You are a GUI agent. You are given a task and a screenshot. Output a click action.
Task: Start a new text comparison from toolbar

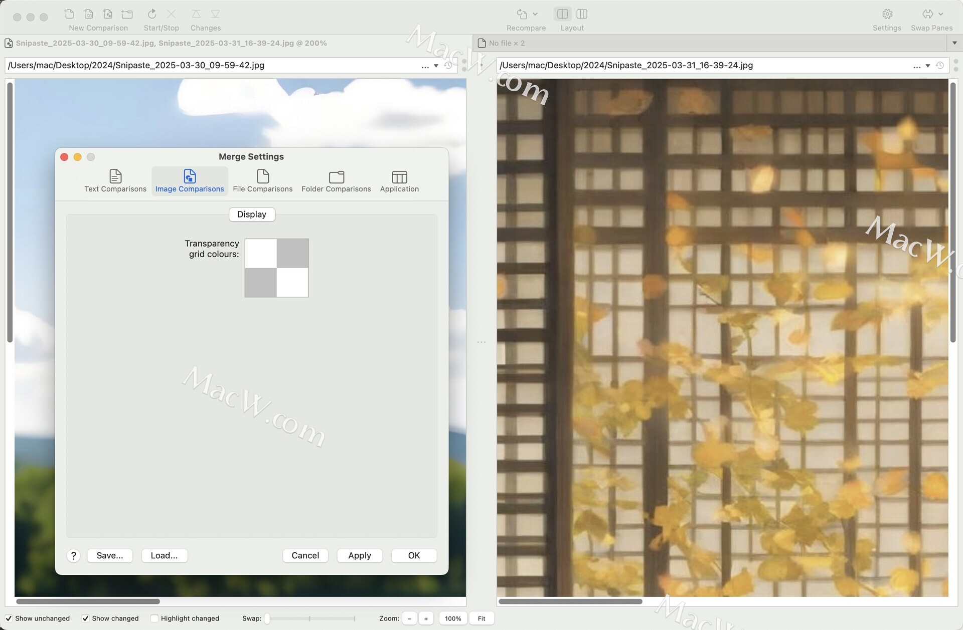69,14
